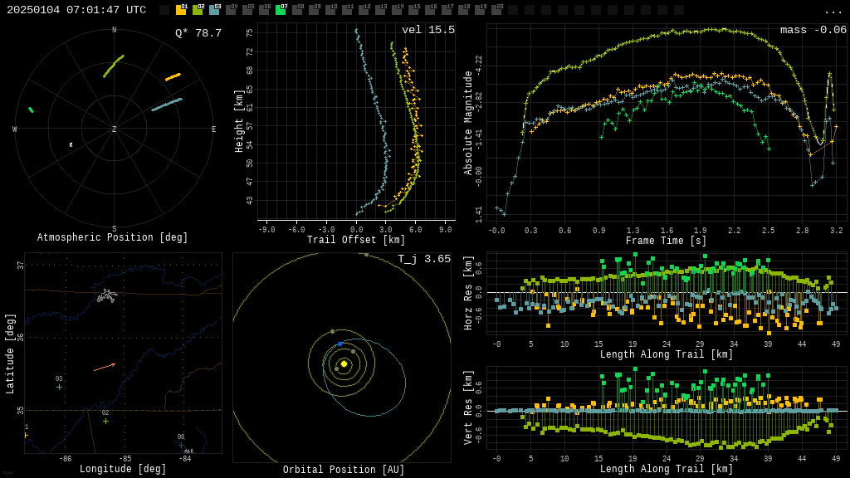Select the teal station 03 color box
Screen dimensions: 850x478
pyautogui.click(x=214, y=10)
